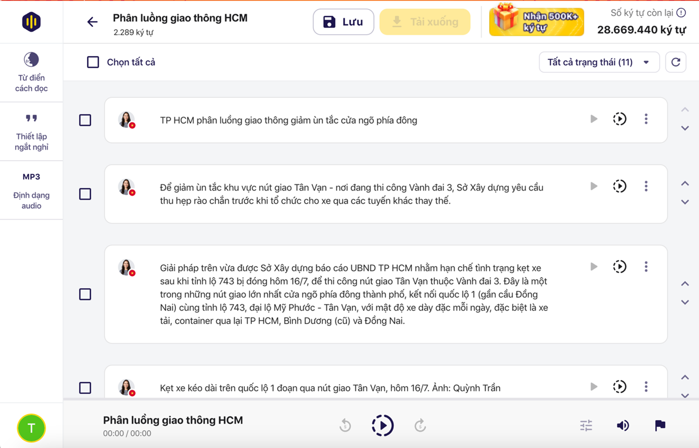Open the green T user avatar menu
The image size is (699, 448).
[x=31, y=428]
